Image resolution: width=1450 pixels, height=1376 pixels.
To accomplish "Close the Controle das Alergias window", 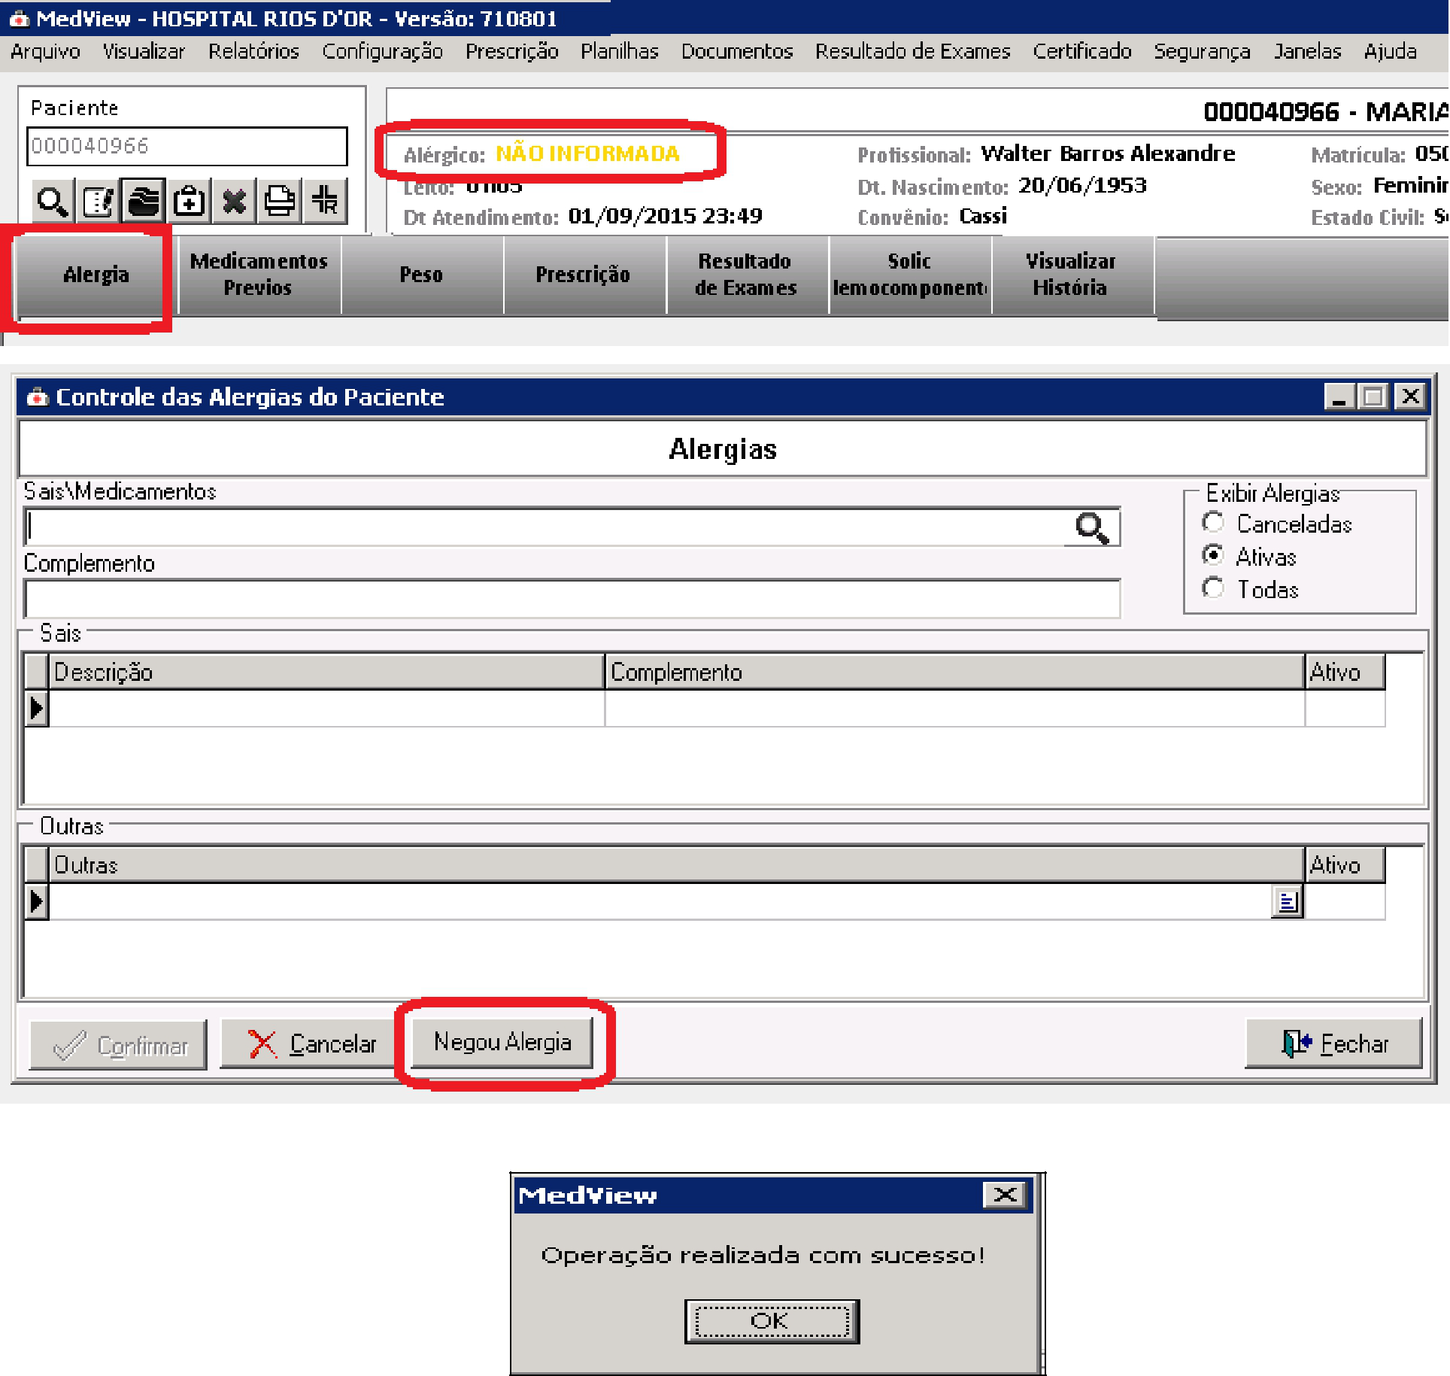I will 1411,396.
